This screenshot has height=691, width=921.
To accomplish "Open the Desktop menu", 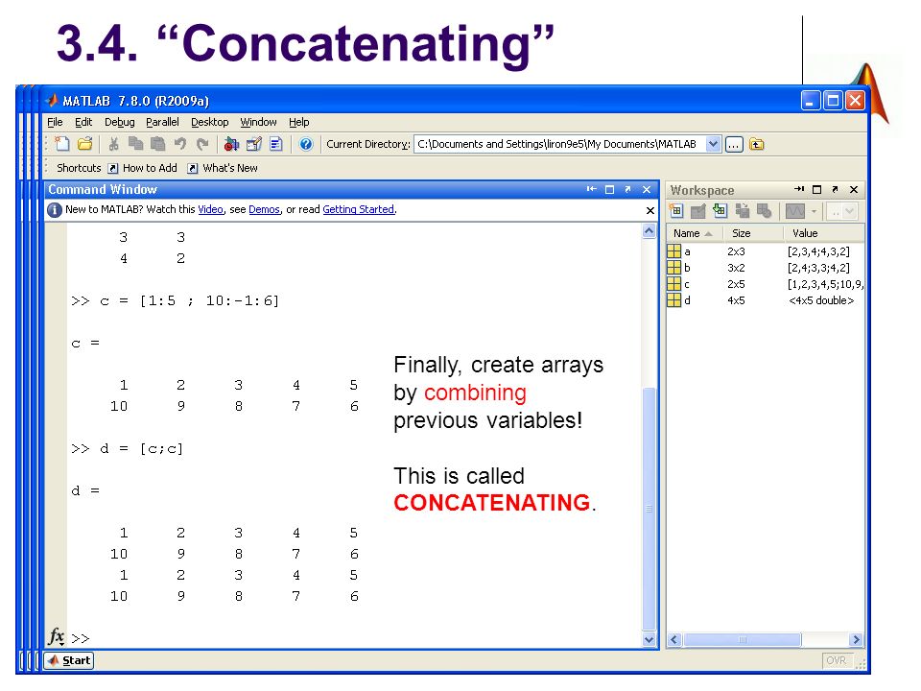I will [210, 122].
